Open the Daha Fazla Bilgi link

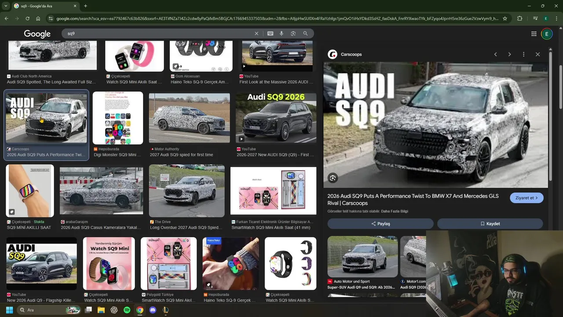click(x=394, y=211)
